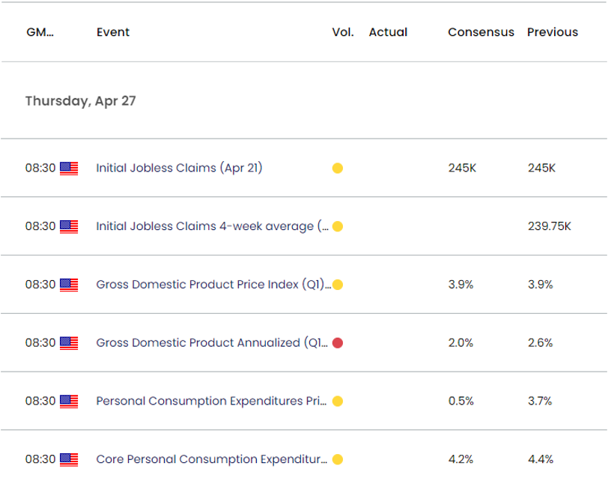Select the Vol. column header
Screen dimensions: 608x481
[341, 32]
